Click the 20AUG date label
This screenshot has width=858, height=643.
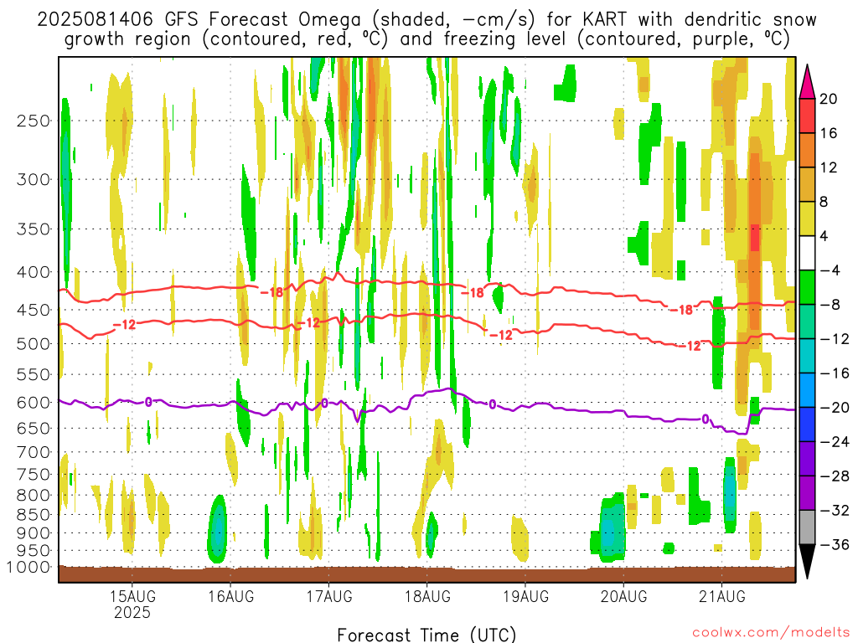click(623, 596)
